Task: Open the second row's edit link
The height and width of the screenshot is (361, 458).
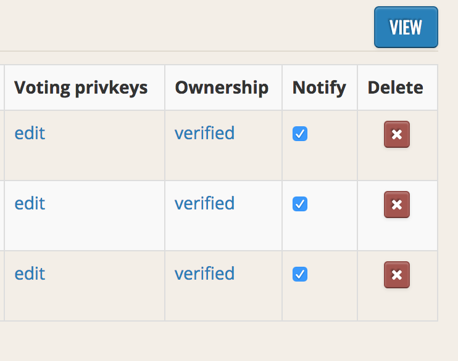Action: coord(30,203)
